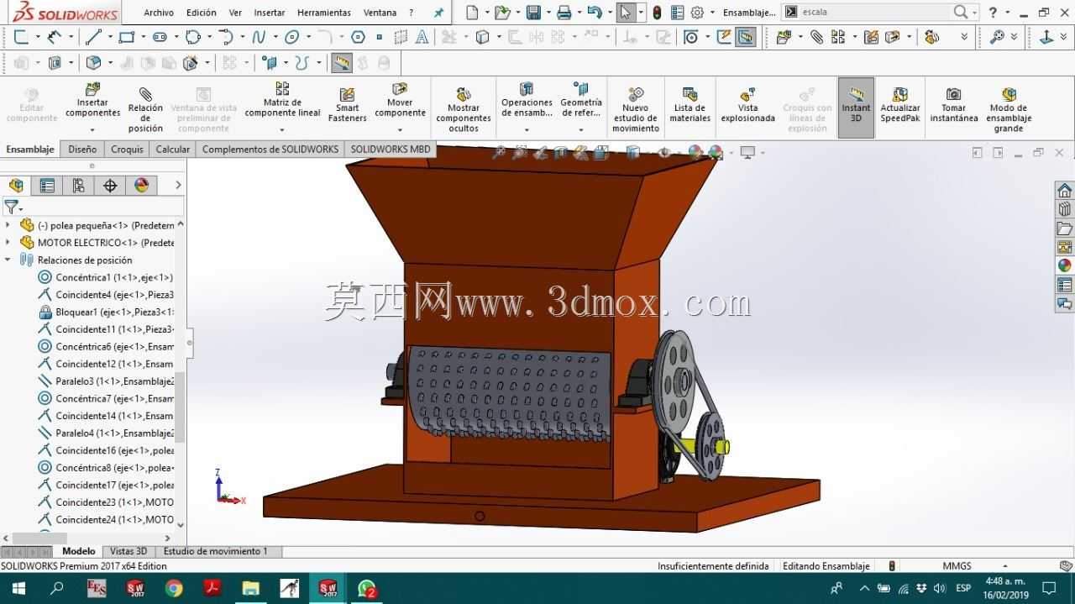Image resolution: width=1075 pixels, height=604 pixels.
Task: Toggle the Instant 3D button
Action: (x=856, y=108)
